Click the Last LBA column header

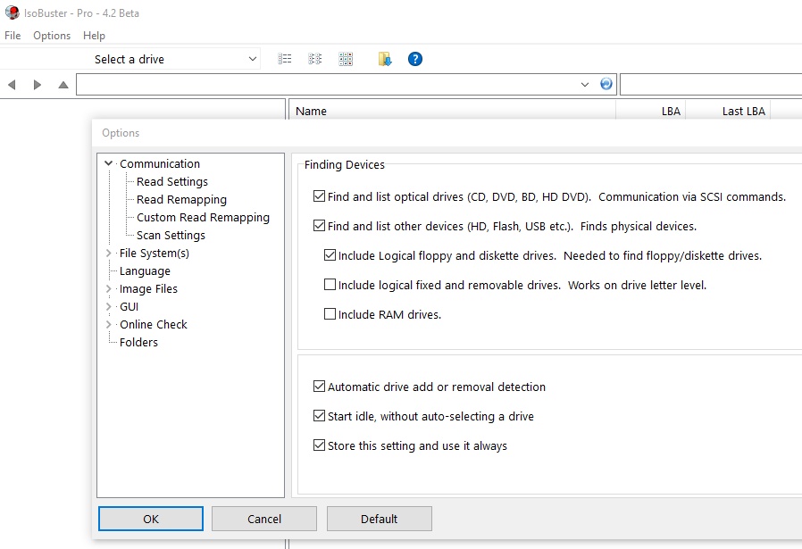(729, 111)
